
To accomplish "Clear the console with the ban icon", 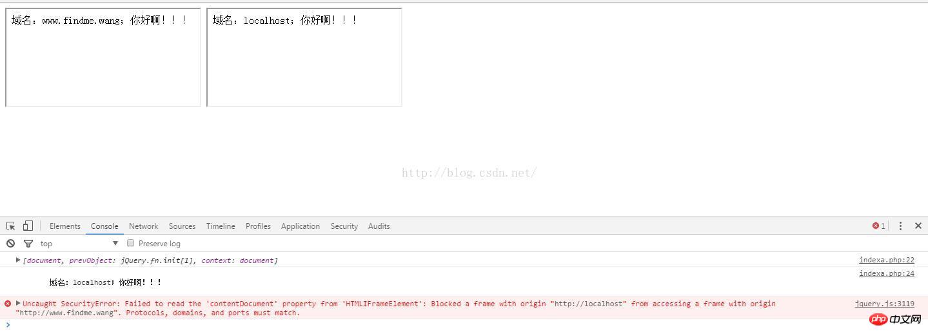I will (11, 243).
